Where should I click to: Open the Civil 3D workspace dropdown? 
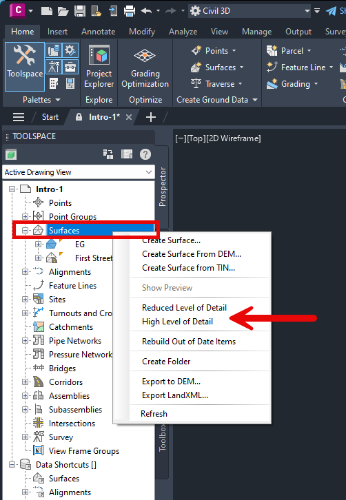(x=250, y=11)
